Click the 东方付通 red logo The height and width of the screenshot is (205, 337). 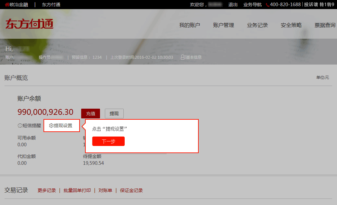point(30,24)
